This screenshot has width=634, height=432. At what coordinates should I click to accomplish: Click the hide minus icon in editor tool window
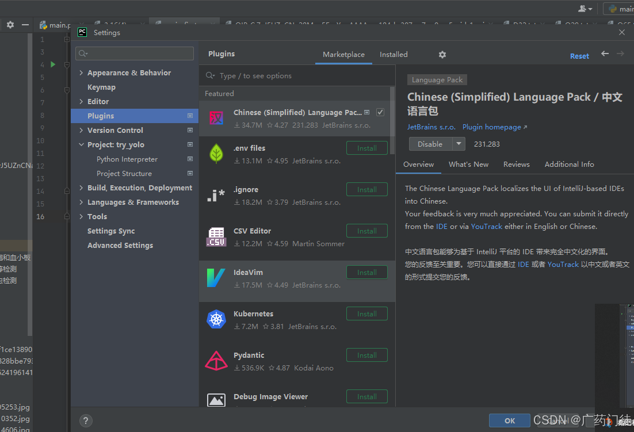25,25
